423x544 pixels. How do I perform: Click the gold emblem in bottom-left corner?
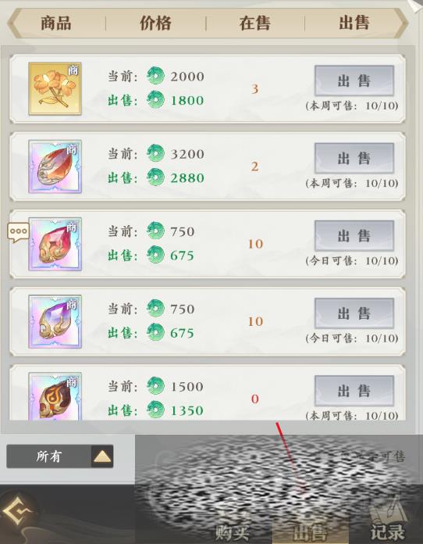click(16, 513)
